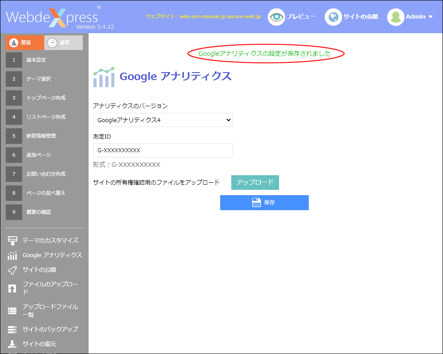
Task: Click the sidebar Google アナリティクス chart icon
Action: [x=12, y=255]
